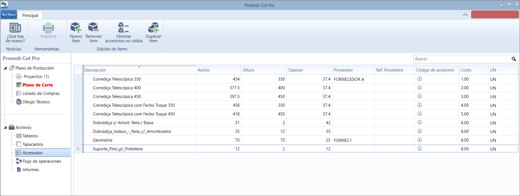Click Remover Ítem icon
The height and width of the screenshot is (196, 520).
coord(94,28)
